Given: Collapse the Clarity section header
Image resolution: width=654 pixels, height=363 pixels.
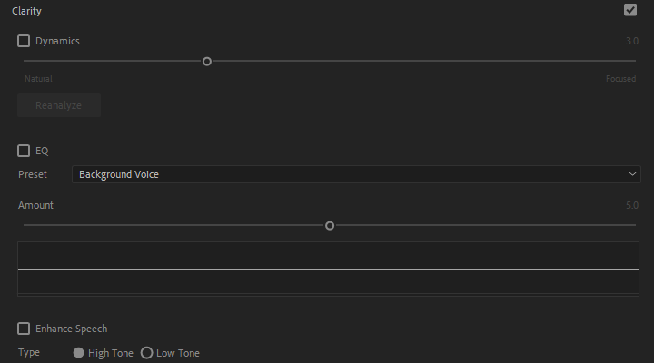Looking at the screenshot, I should 27,11.
